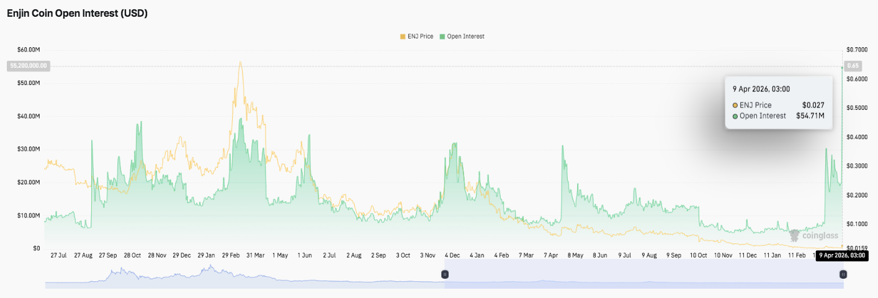Screen dimensions: 878x298
Task: Click the 55,200,000.00 crosshair value label
Action: coord(27,65)
